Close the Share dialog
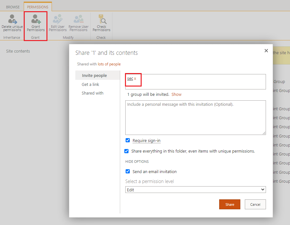 coord(266,51)
